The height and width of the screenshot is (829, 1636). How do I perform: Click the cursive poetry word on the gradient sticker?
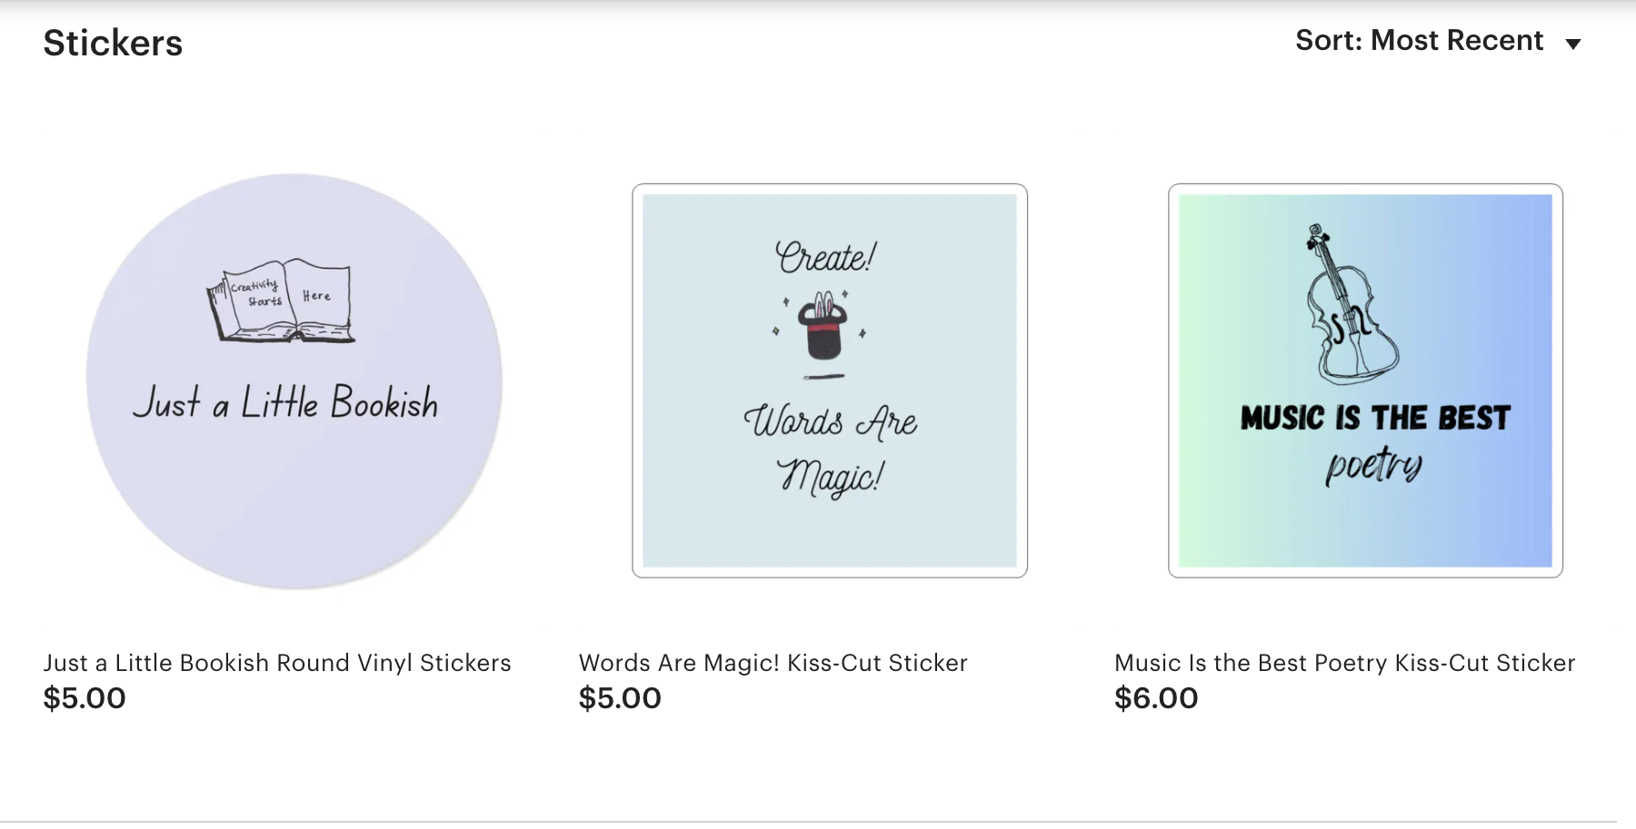[x=1373, y=465]
